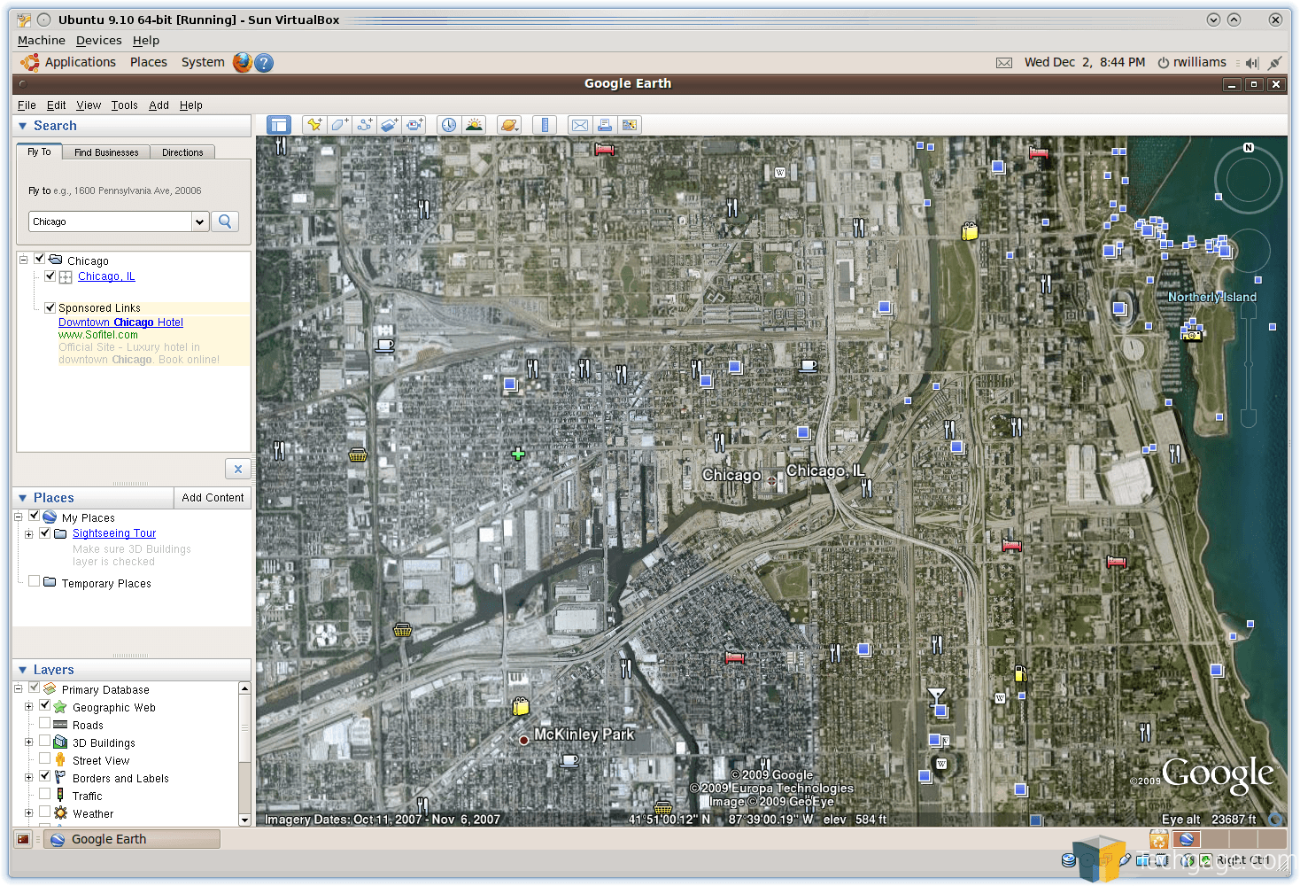Viewport: 1300px width, 886px height.
Task: Uncheck the Chicago search folder checkbox
Action: click(x=40, y=259)
